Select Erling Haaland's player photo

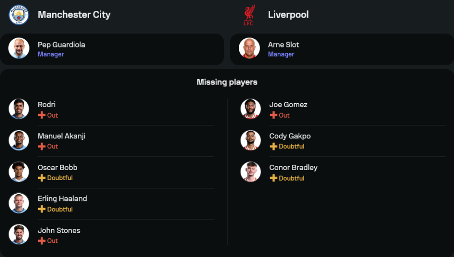(19, 203)
